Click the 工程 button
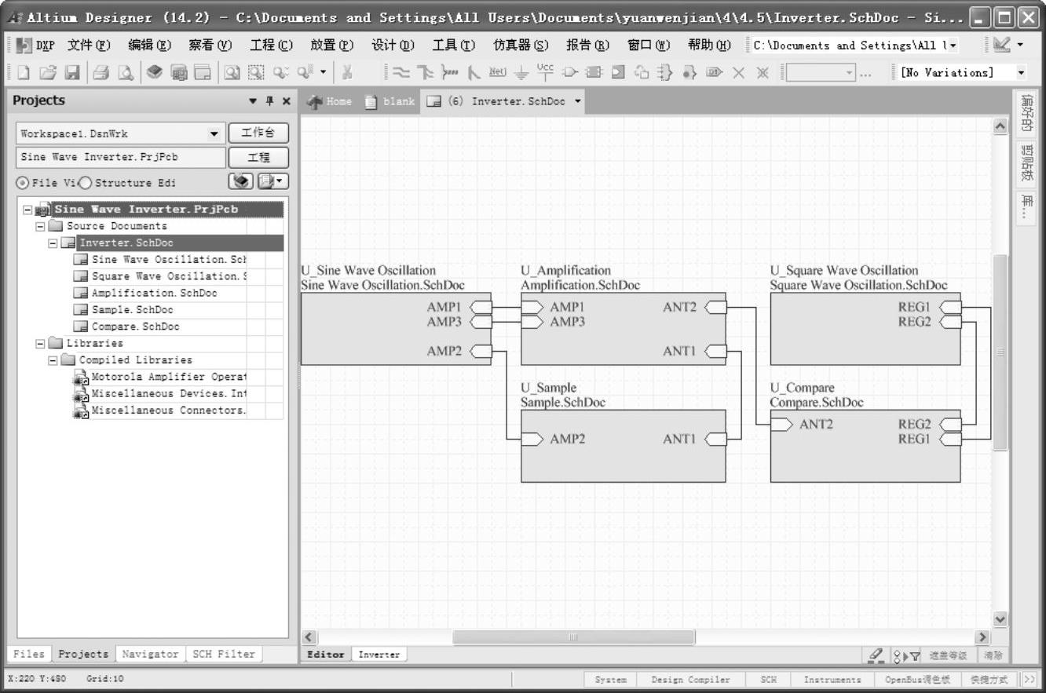This screenshot has height=693, width=1046. [x=258, y=157]
